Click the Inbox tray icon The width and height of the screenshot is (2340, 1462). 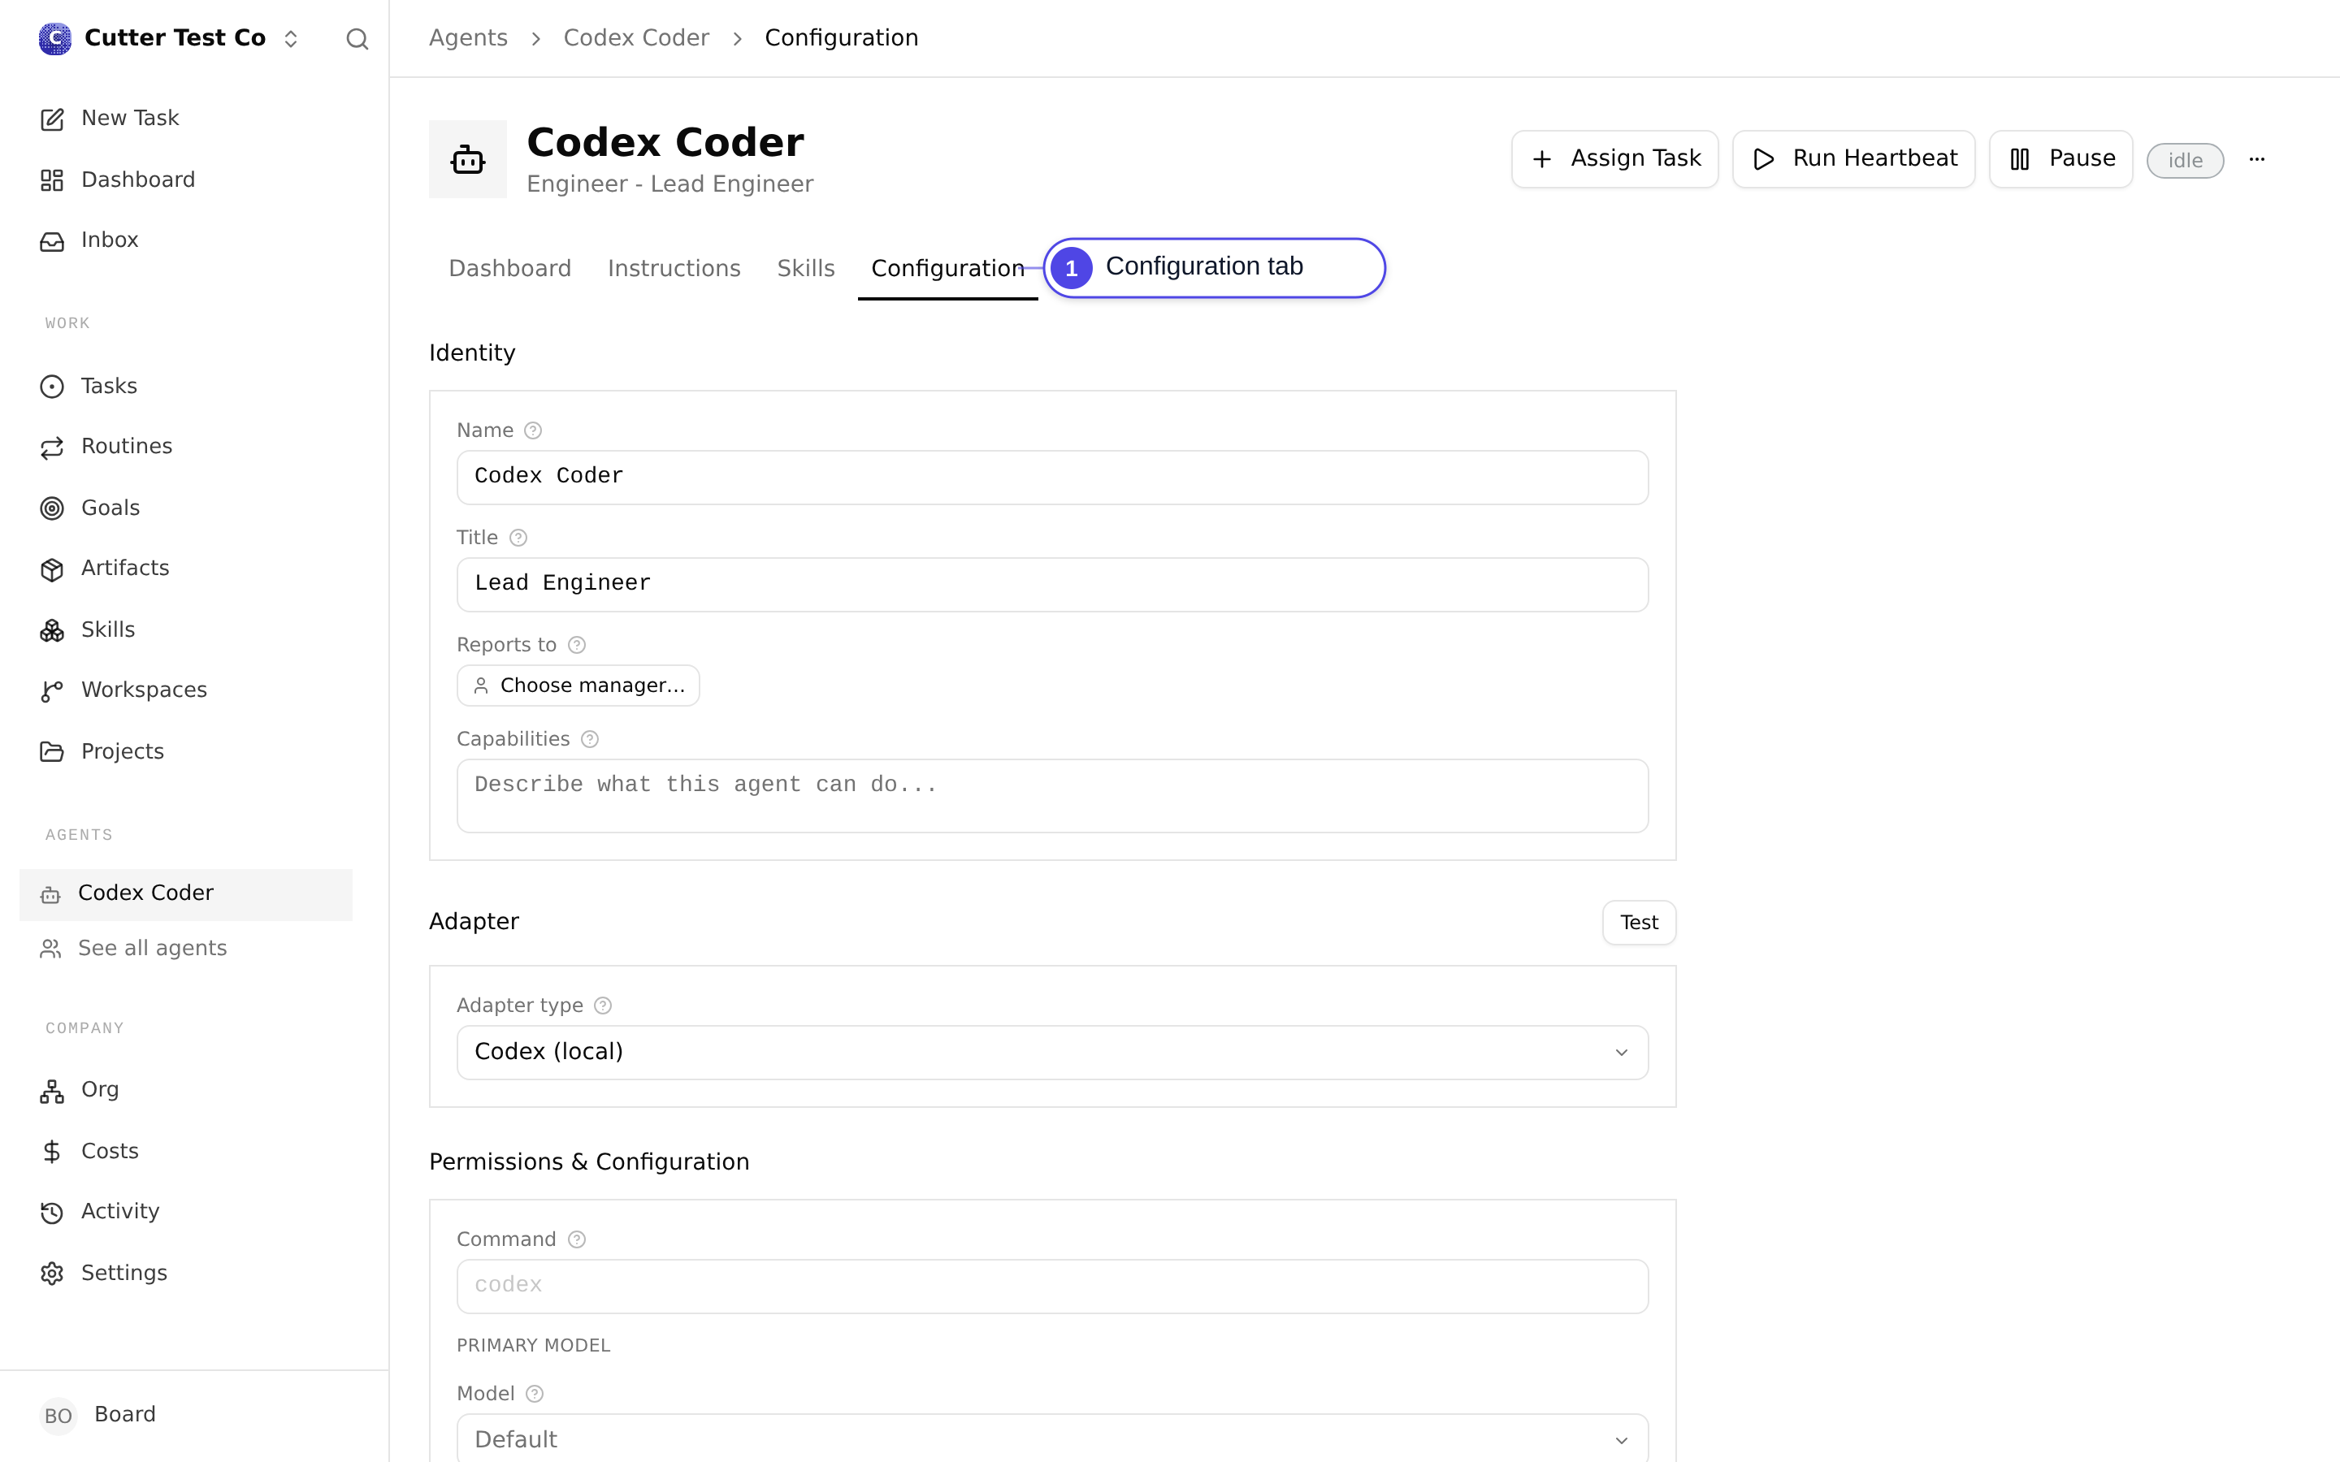52,240
